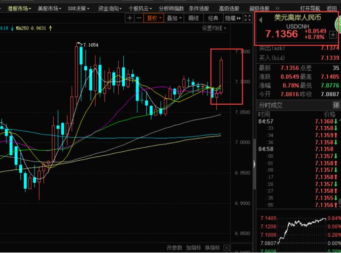
Task: Click 买入(bid) price 7.1339 row
Action: [299, 58]
